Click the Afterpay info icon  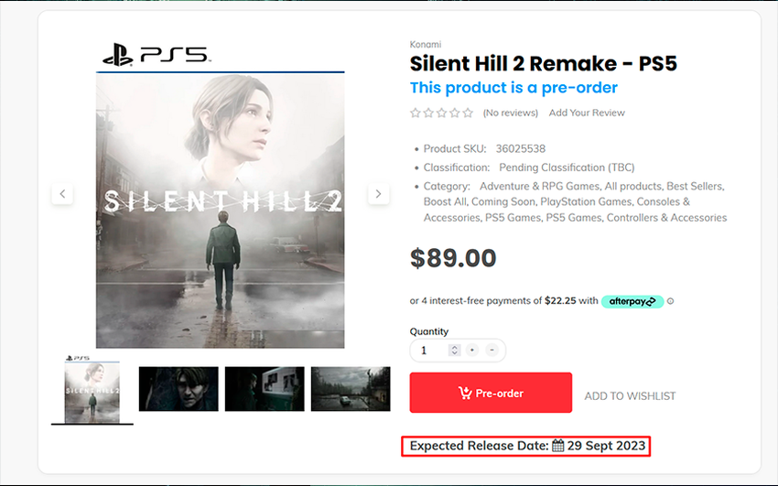pos(670,301)
